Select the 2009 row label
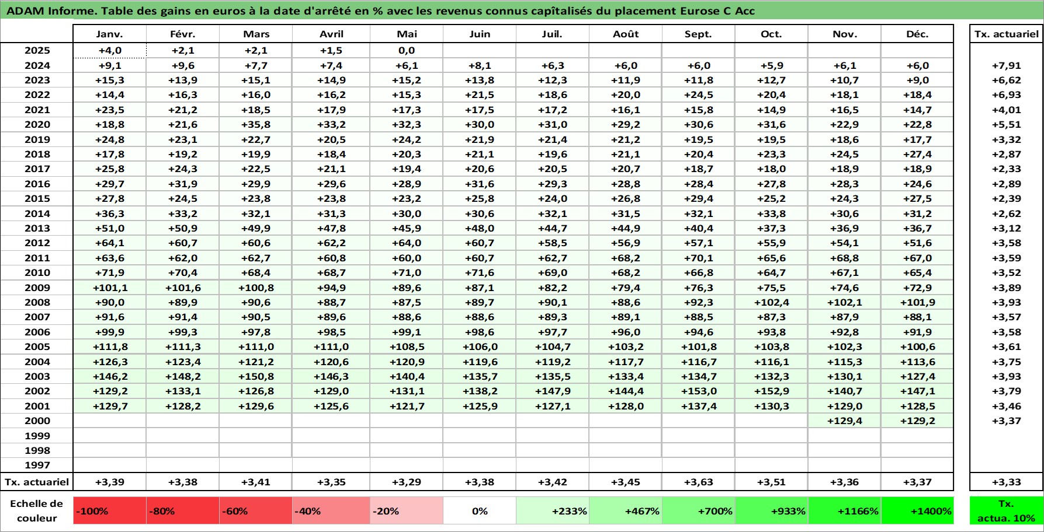The image size is (1044, 532). (37, 288)
